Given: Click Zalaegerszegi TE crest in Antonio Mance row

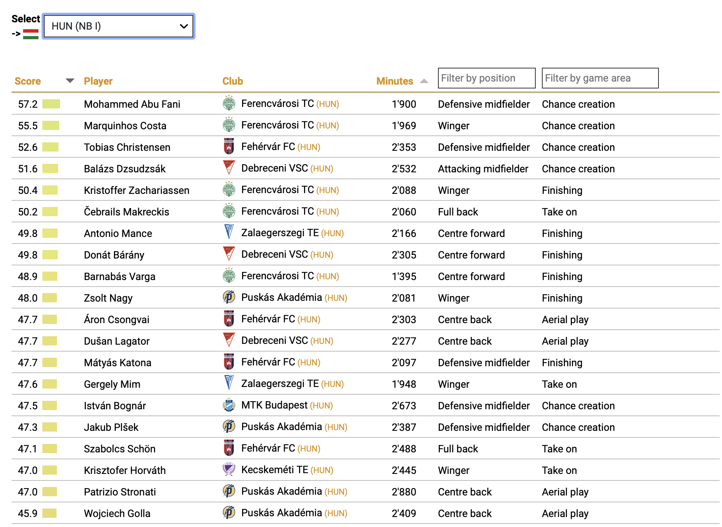Looking at the screenshot, I should click(x=229, y=232).
